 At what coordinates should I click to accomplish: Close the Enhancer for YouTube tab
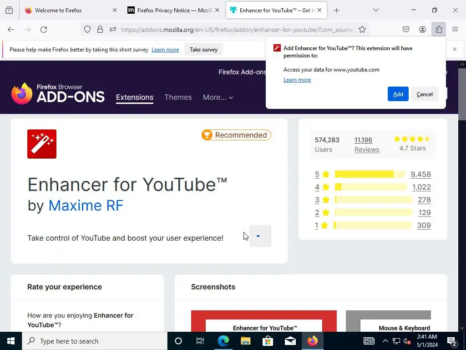(x=319, y=10)
